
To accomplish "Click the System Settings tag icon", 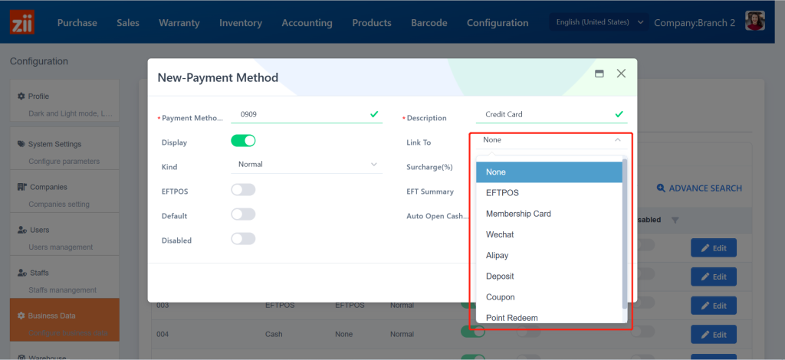I will pos(21,144).
